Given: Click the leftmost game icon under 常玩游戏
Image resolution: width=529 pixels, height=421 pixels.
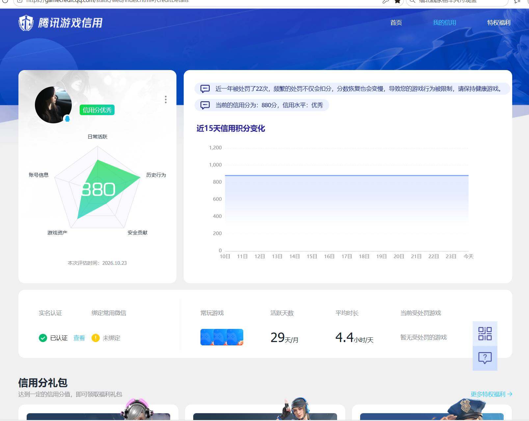Looking at the screenshot, I should (x=207, y=337).
